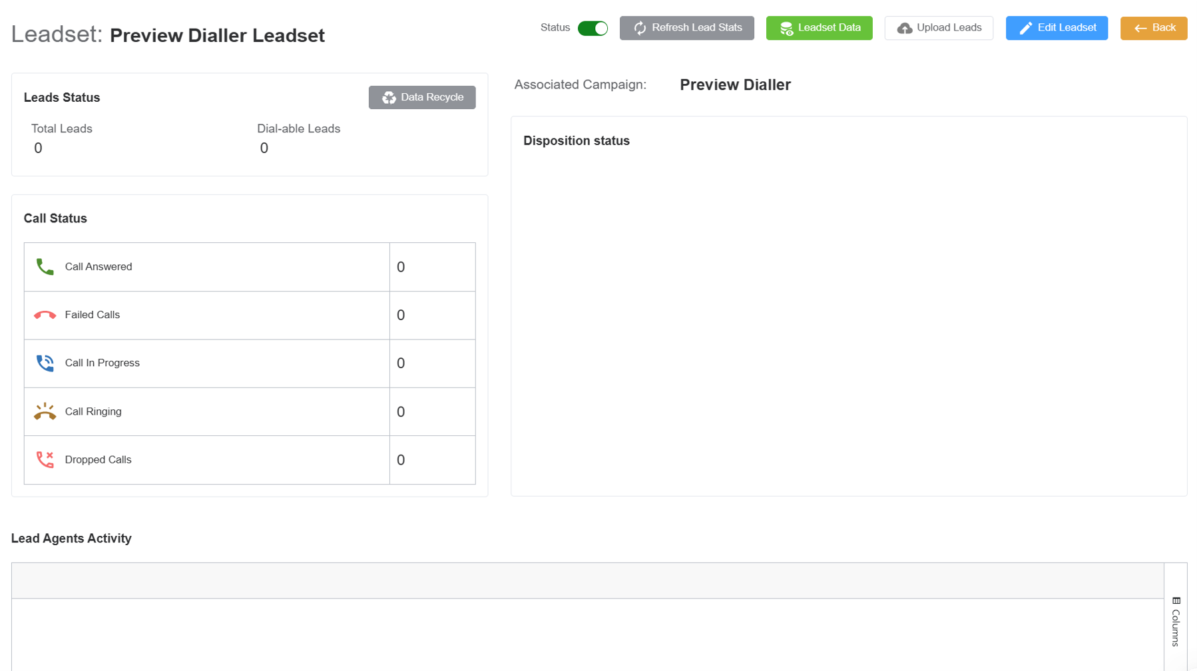Image resolution: width=1197 pixels, height=671 pixels.
Task: Click the red Failed Calls handset icon
Action: click(x=45, y=315)
